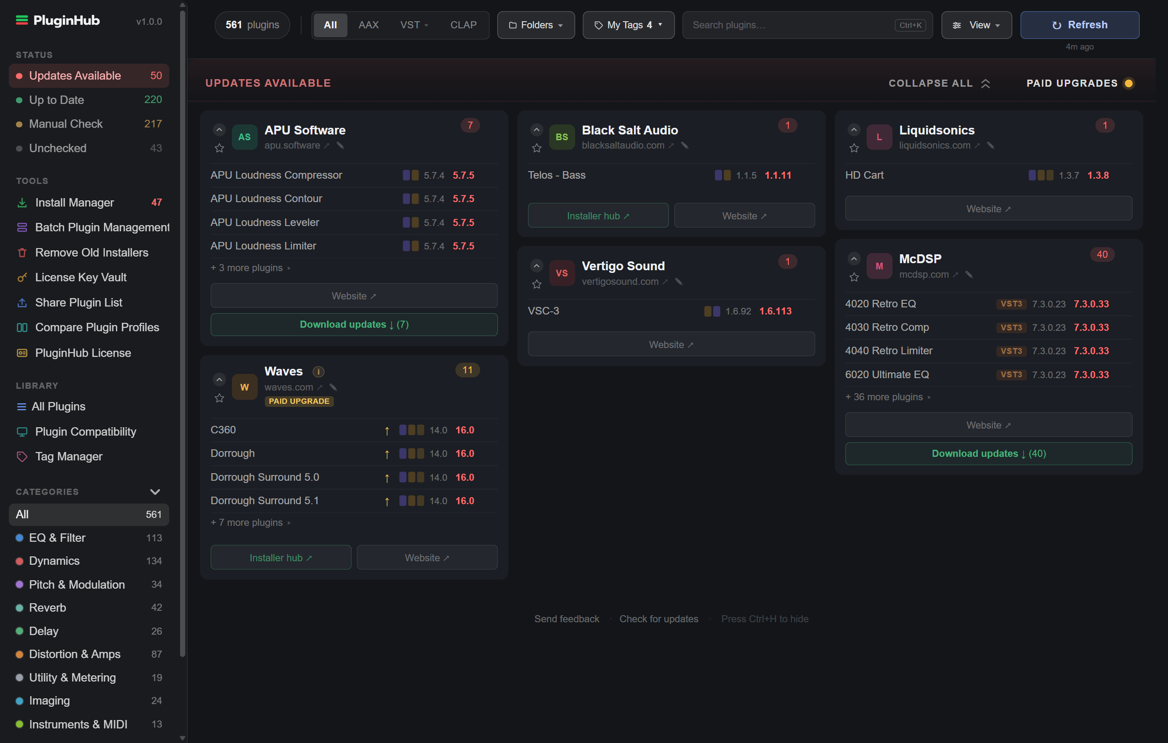Click edit pencil beside liquidsonics.com
This screenshot has width=1168, height=743.
tap(991, 146)
